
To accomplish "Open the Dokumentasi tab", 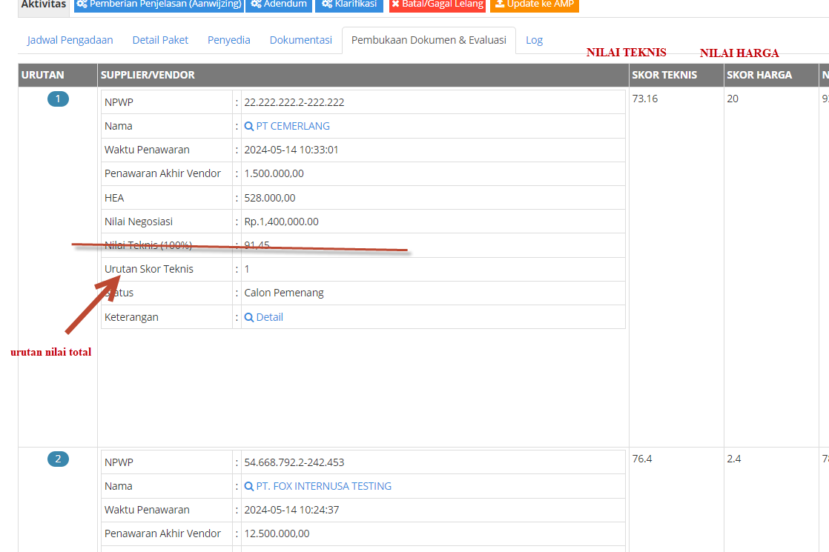I will [x=300, y=40].
